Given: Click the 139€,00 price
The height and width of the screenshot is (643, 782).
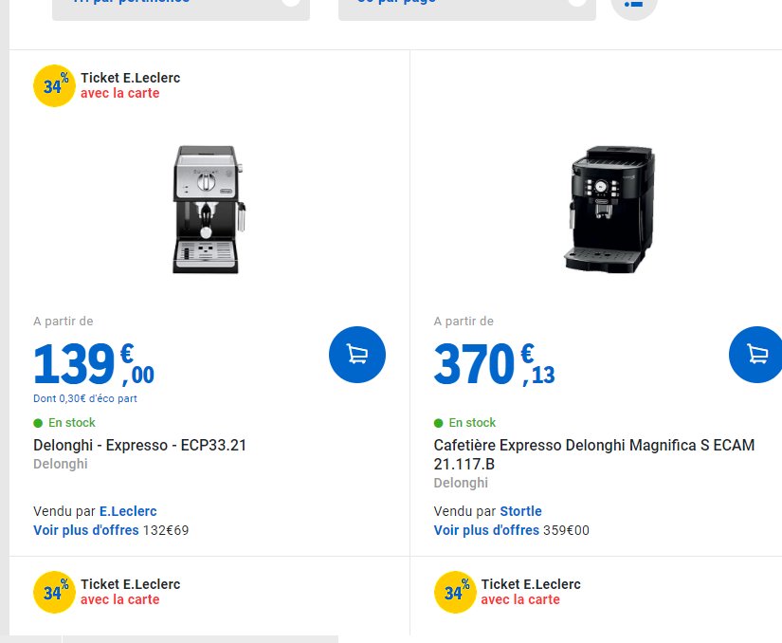Looking at the screenshot, I should (93, 364).
